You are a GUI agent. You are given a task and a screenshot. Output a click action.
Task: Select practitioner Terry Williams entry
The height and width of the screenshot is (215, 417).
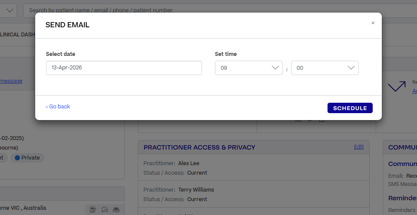tap(196, 190)
